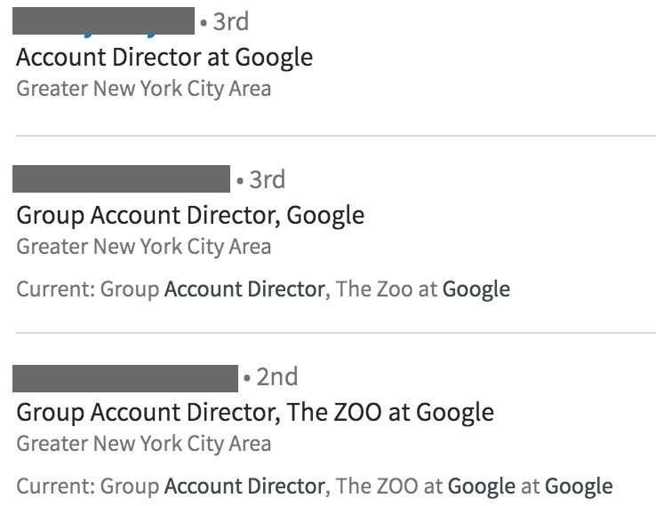Click 'Current:' label in the second result
Screen dimensions: 656x506
55,289
